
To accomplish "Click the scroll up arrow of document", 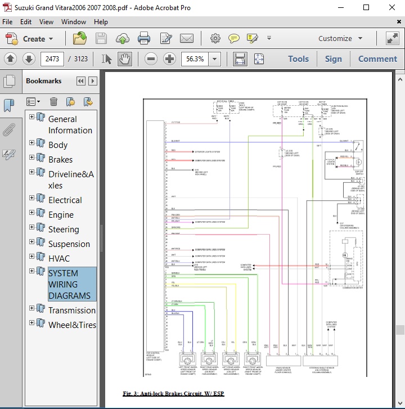I will click(x=400, y=79).
